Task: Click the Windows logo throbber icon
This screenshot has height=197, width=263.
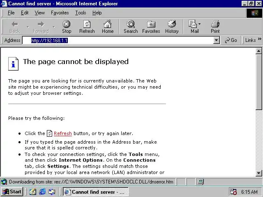Action: point(254,13)
